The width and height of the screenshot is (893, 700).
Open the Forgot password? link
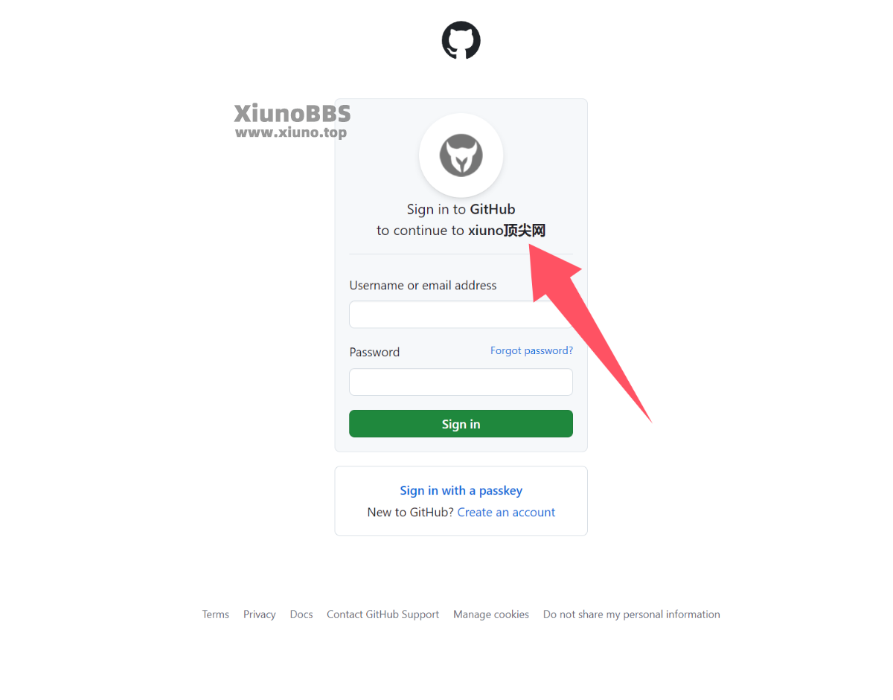tap(531, 350)
